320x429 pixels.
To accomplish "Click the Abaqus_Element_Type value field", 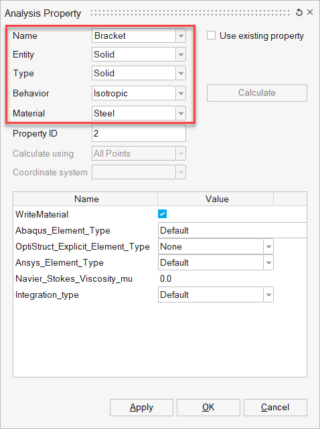I will pos(232,230).
